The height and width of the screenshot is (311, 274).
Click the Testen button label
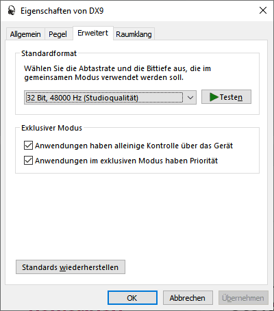pyautogui.click(x=231, y=97)
